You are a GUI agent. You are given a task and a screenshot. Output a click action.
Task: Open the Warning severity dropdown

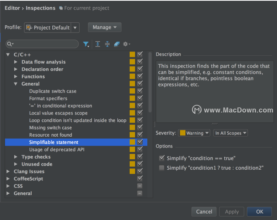[194, 133]
